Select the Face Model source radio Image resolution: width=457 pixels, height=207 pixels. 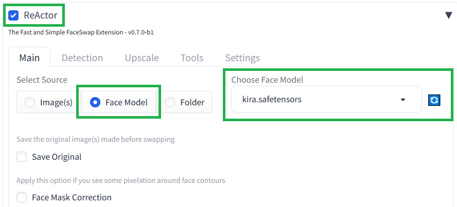[x=119, y=102]
